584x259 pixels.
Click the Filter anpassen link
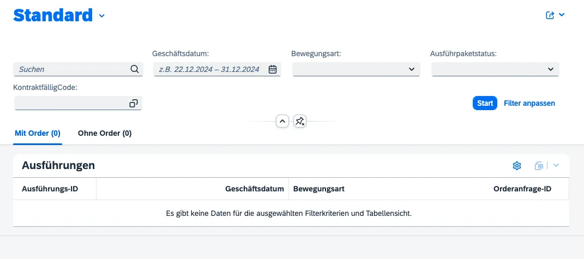click(x=529, y=103)
